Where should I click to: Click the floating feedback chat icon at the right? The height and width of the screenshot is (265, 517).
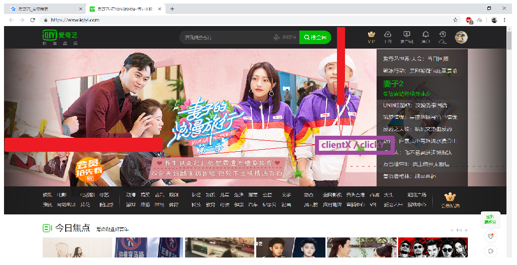[490, 251]
